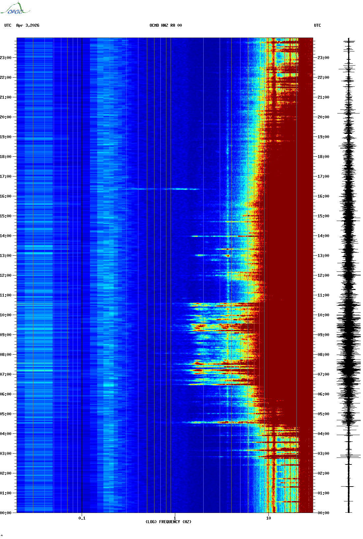Click the 12:00 label on the left time axis
The image size is (363, 539).
tap(6, 275)
